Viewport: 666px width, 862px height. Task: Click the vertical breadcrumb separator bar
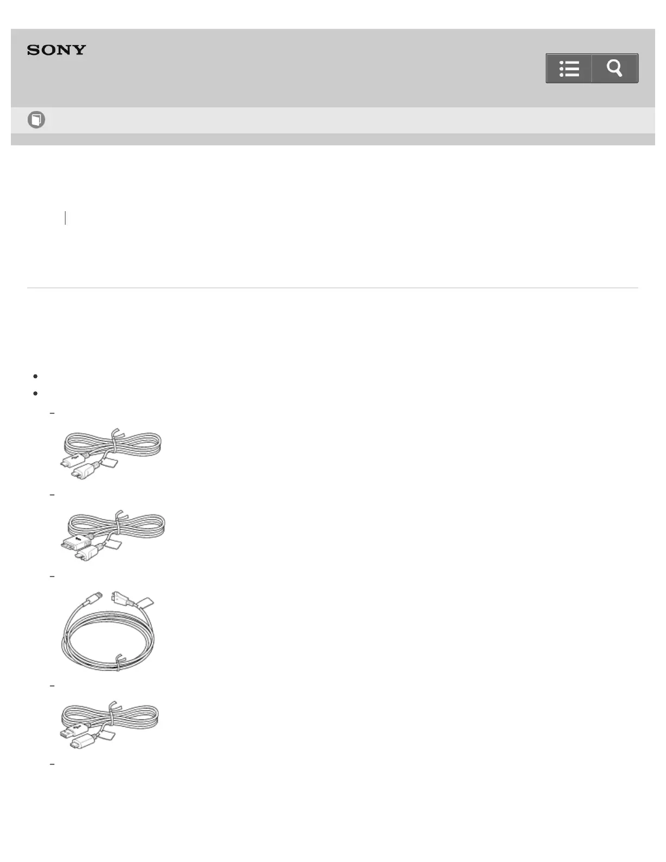(x=65, y=218)
